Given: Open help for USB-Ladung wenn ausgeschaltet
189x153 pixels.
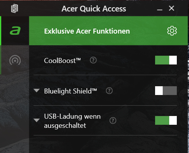Looking at the screenshot, I should [x=113, y=121].
